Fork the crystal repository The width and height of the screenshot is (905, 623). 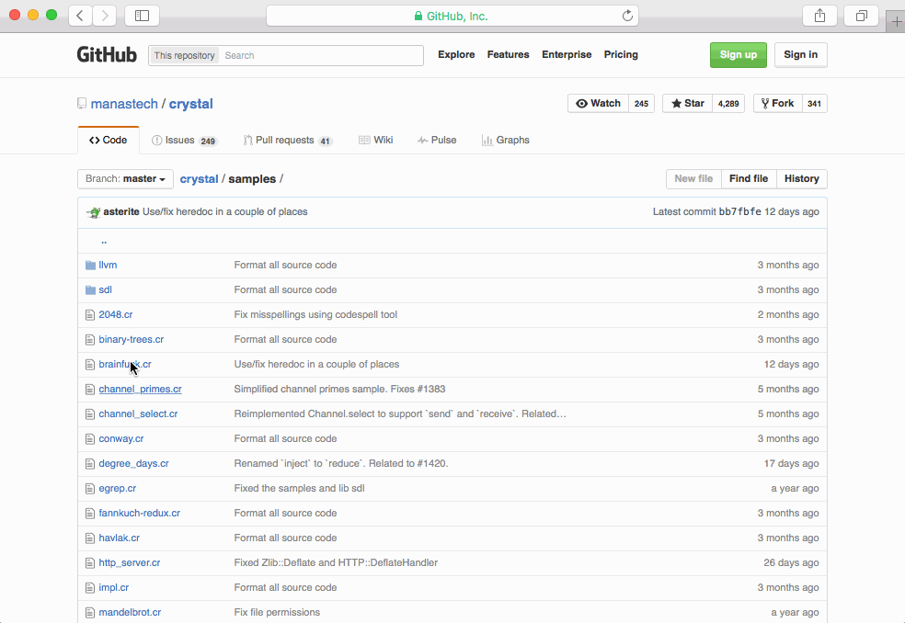[777, 103]
